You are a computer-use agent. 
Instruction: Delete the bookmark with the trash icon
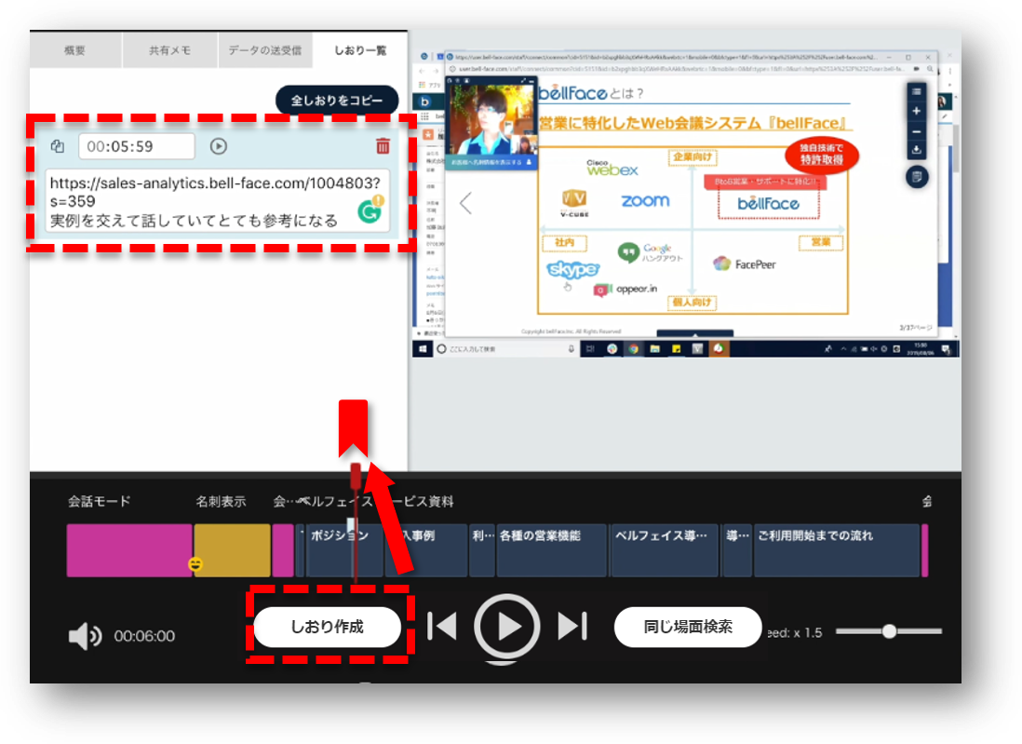click(x=383, y=146)
